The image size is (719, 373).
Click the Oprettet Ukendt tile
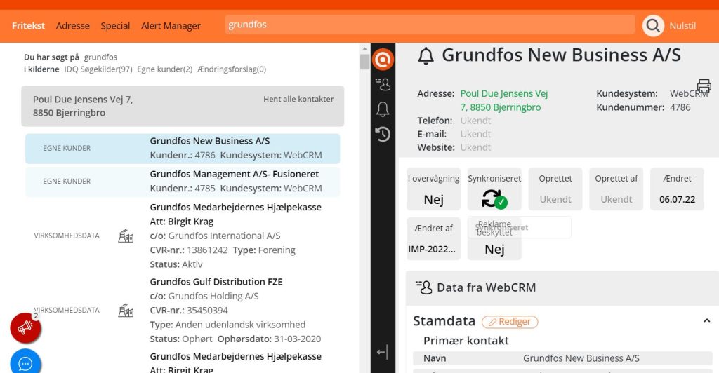(x=555, y=189)
